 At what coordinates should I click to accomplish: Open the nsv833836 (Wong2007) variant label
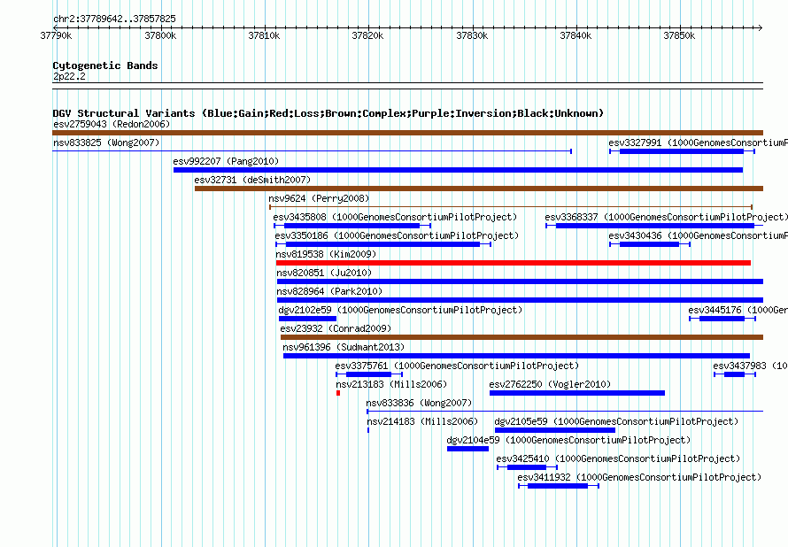pos(419,403)
